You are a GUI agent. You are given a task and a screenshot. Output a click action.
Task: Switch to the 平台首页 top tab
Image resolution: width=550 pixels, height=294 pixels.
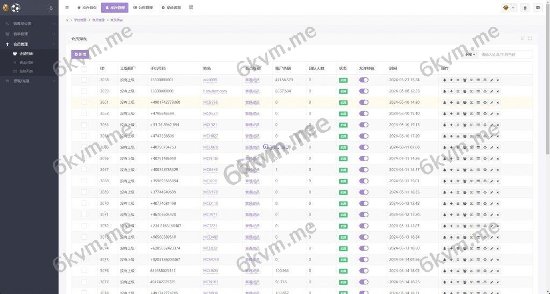[x=86, y=8]
